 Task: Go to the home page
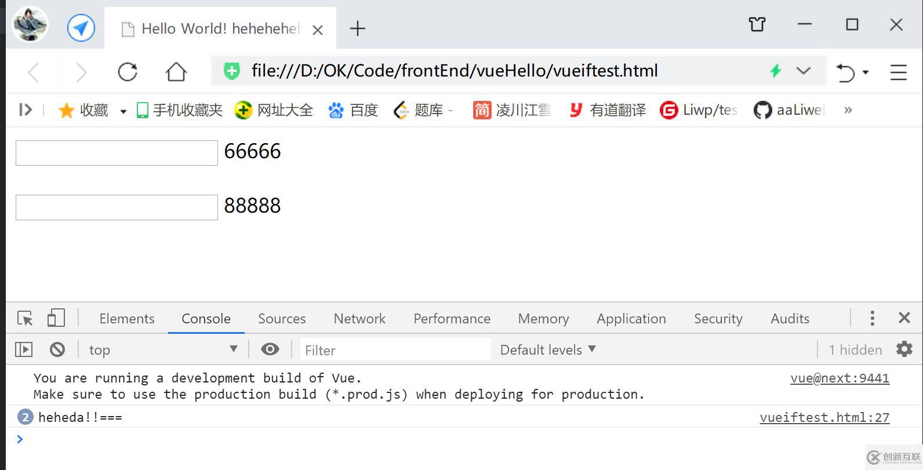176,72
